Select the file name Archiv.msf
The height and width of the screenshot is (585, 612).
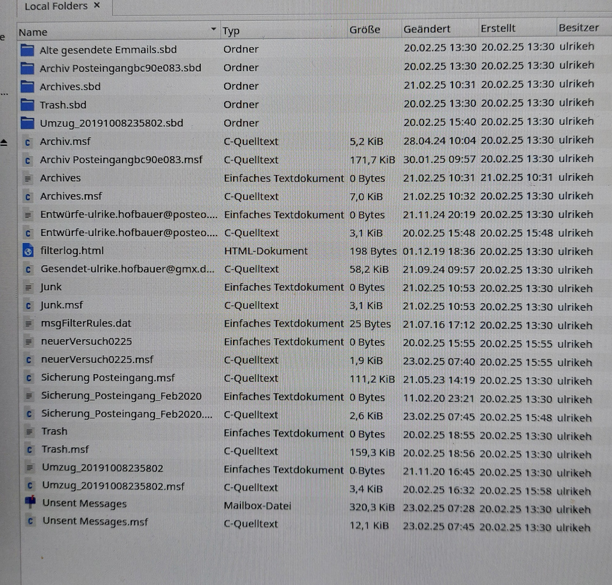(65, 142)
